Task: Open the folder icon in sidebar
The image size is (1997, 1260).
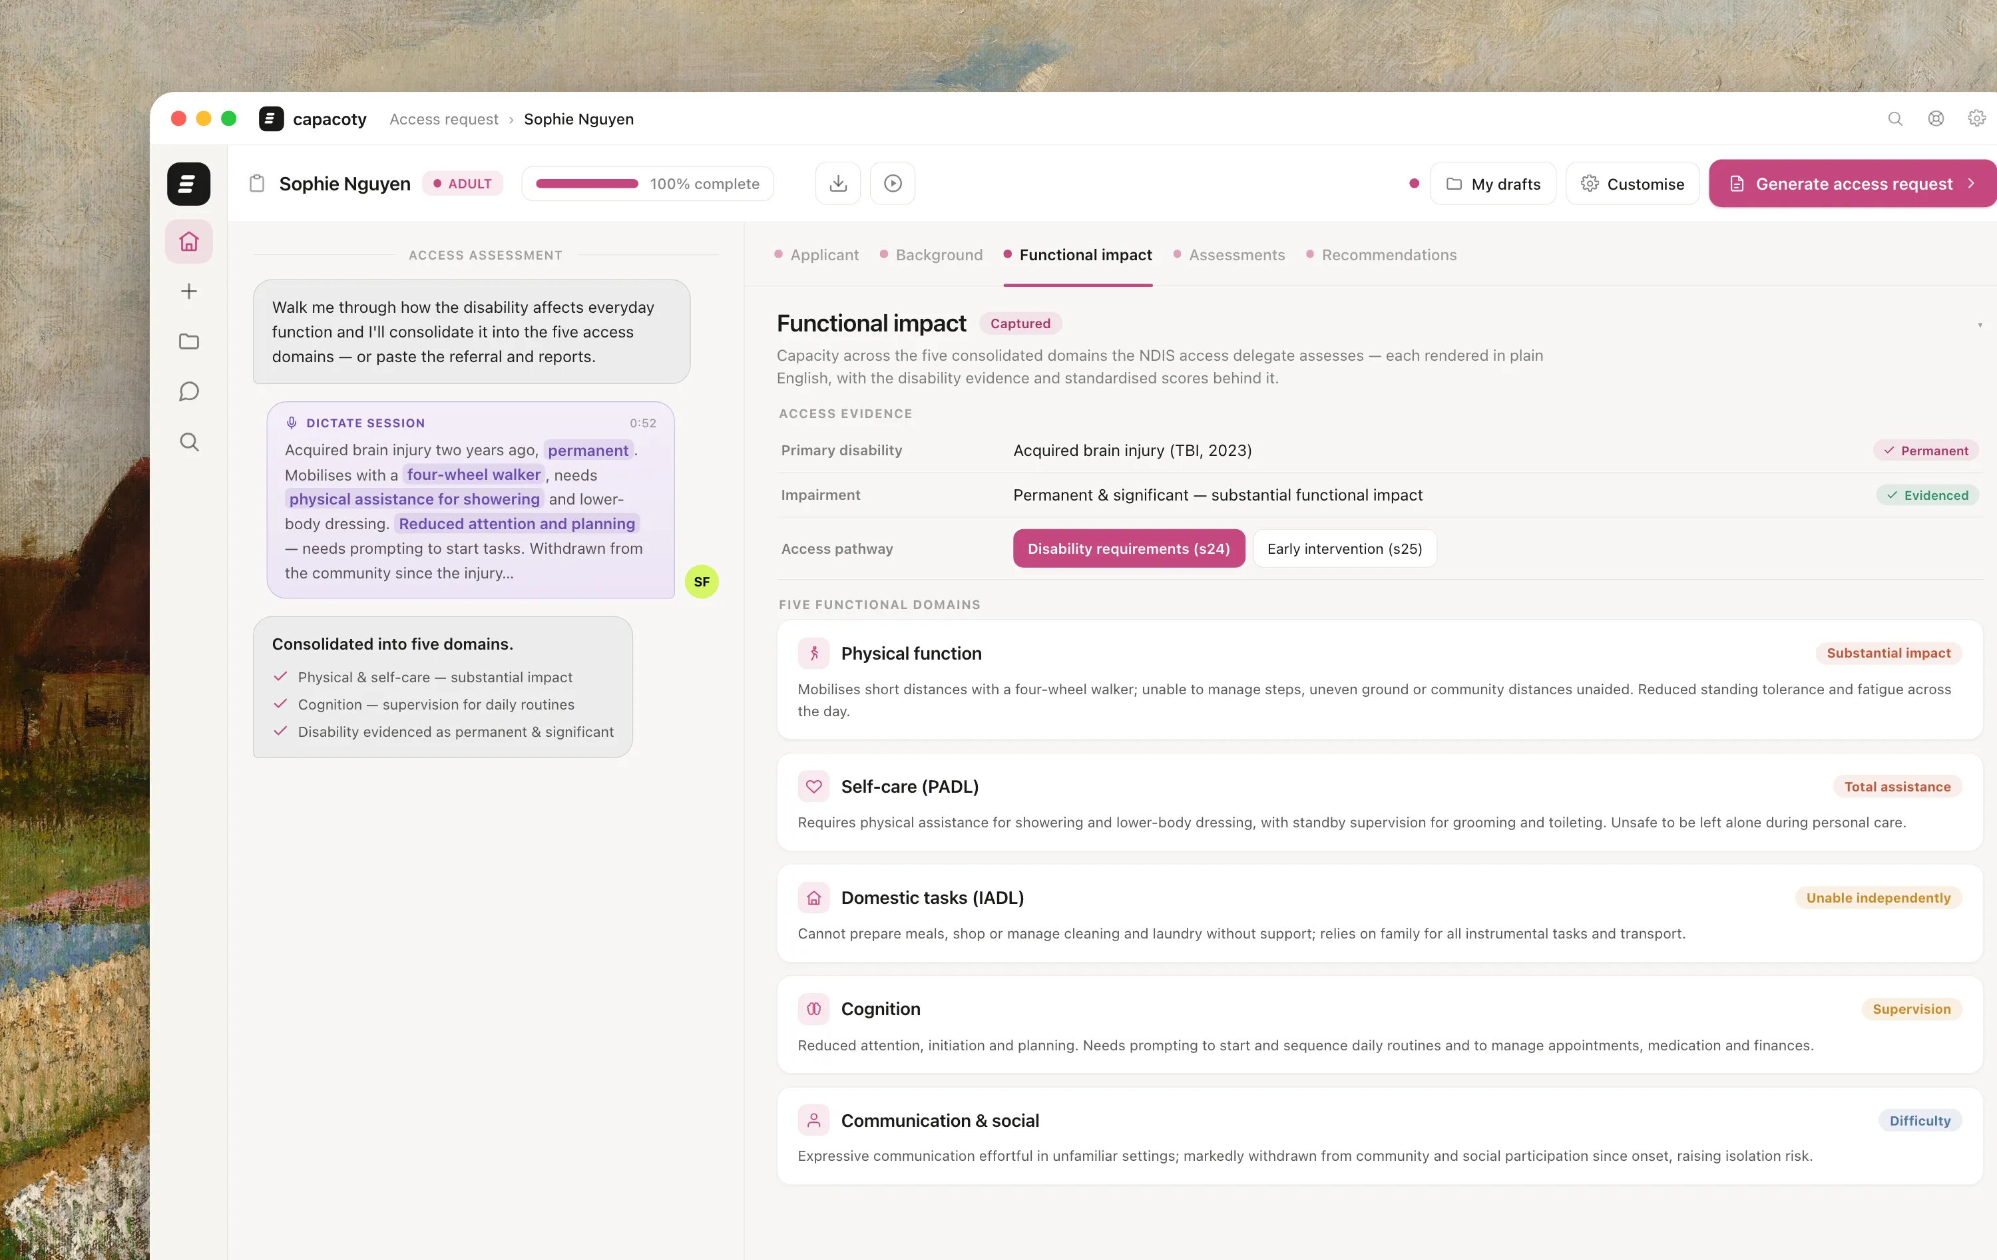Action: pyautogui.click(x=189, y=341)
